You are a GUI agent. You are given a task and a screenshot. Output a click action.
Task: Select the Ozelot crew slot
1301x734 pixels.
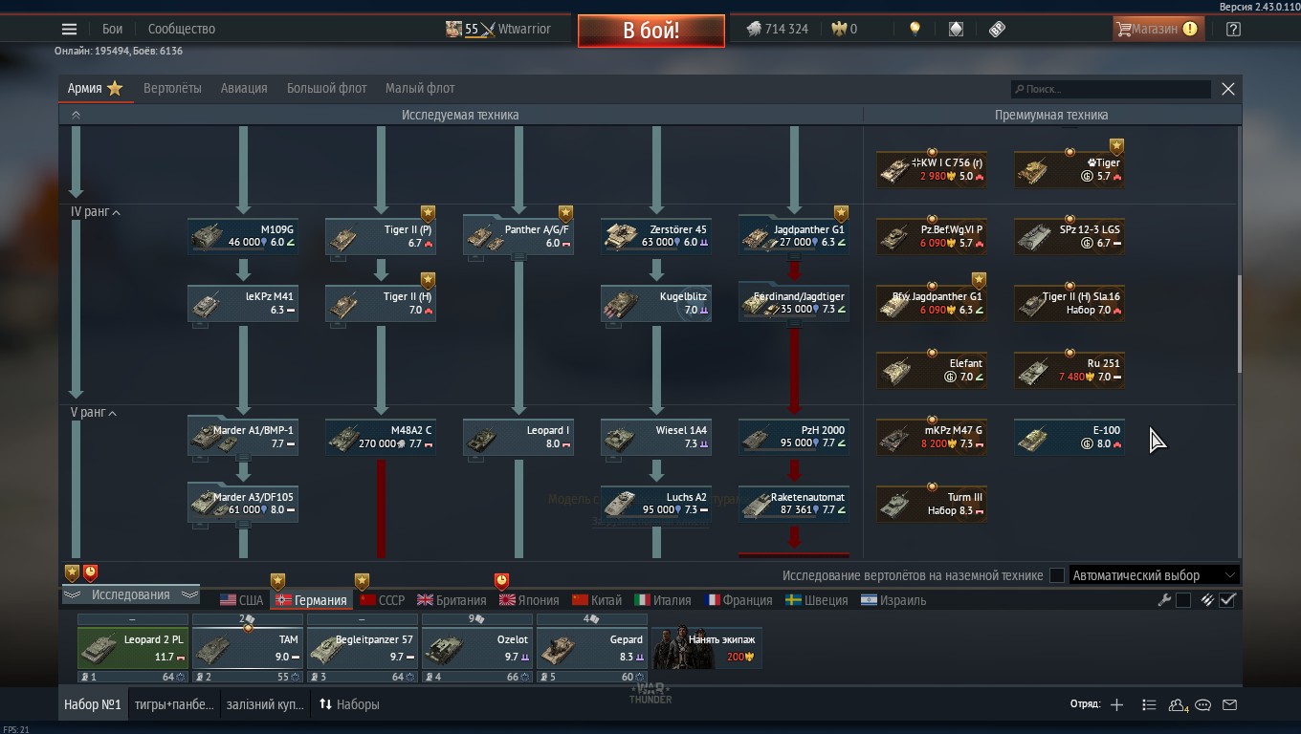[x=477, y=648]
